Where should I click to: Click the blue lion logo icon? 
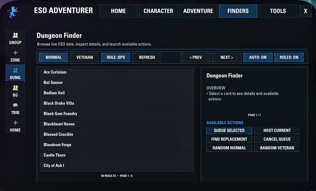[x=13, y=12]
